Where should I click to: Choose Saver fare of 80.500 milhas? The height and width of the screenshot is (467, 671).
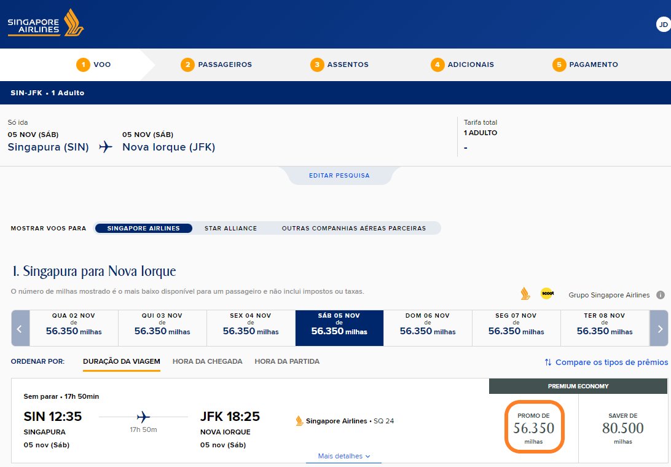(x=623, y=428)
